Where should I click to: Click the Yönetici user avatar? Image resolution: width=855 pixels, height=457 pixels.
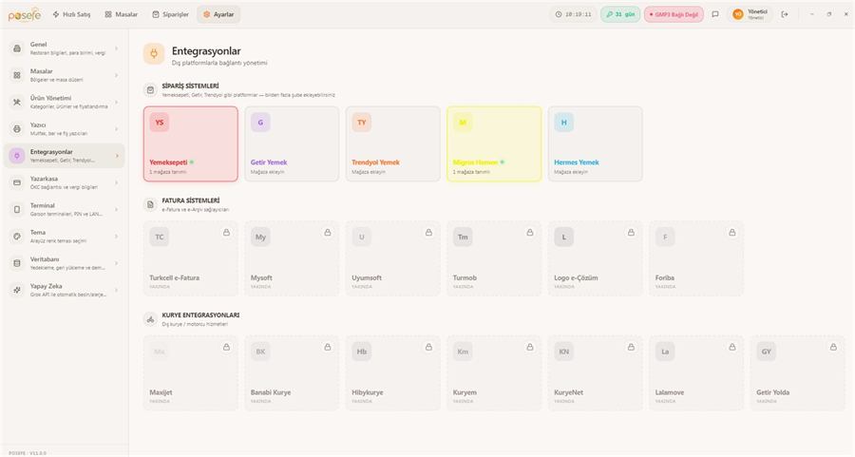click(x=738, y=14)
